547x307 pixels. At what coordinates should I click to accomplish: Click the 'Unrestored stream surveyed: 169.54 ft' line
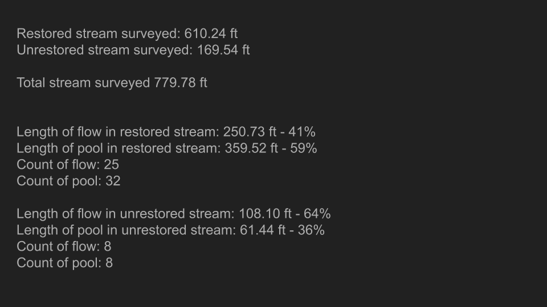pyautogui.click(x=133, y=50)
